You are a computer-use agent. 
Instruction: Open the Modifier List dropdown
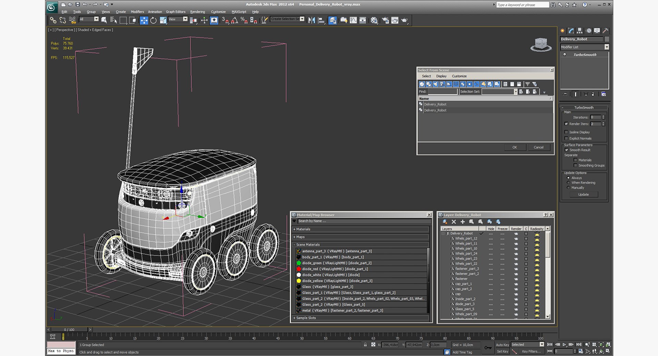[x=607, y=47]
